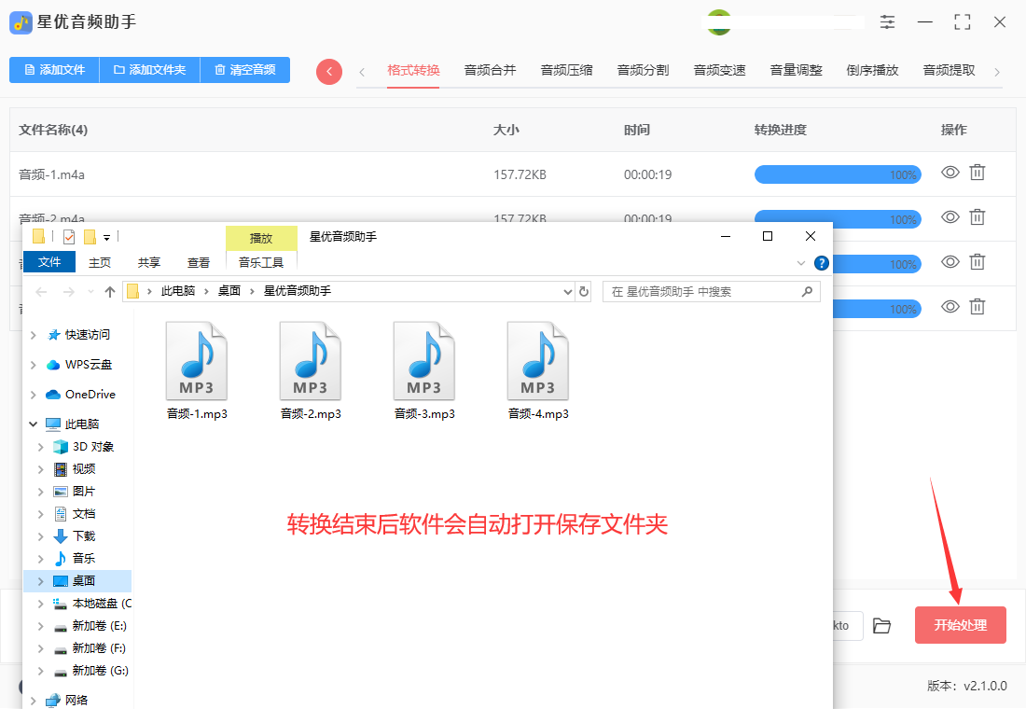Image resolution: width=1026 pixels, height=709 pixels.
Task: Open output folder icon beside 开始处理
Action: click(x=882, y=626)
